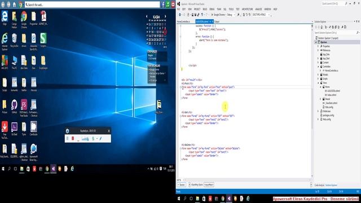
Task: Switch to the Output tab
Action: [x=217, y=21]
